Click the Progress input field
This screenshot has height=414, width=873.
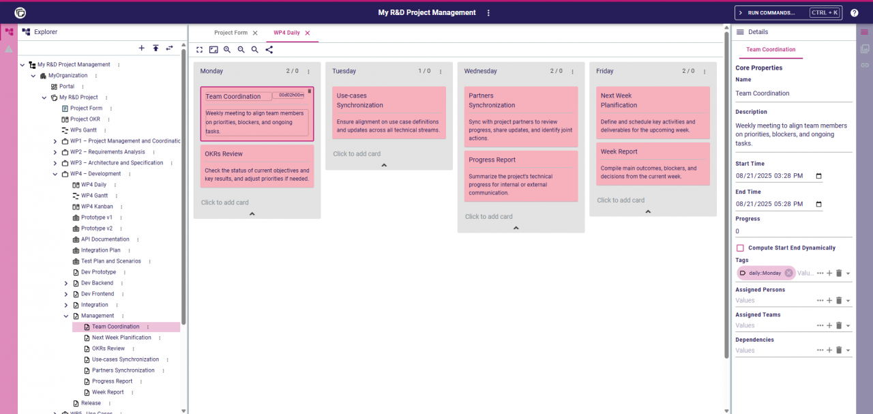tap(791, 231)
